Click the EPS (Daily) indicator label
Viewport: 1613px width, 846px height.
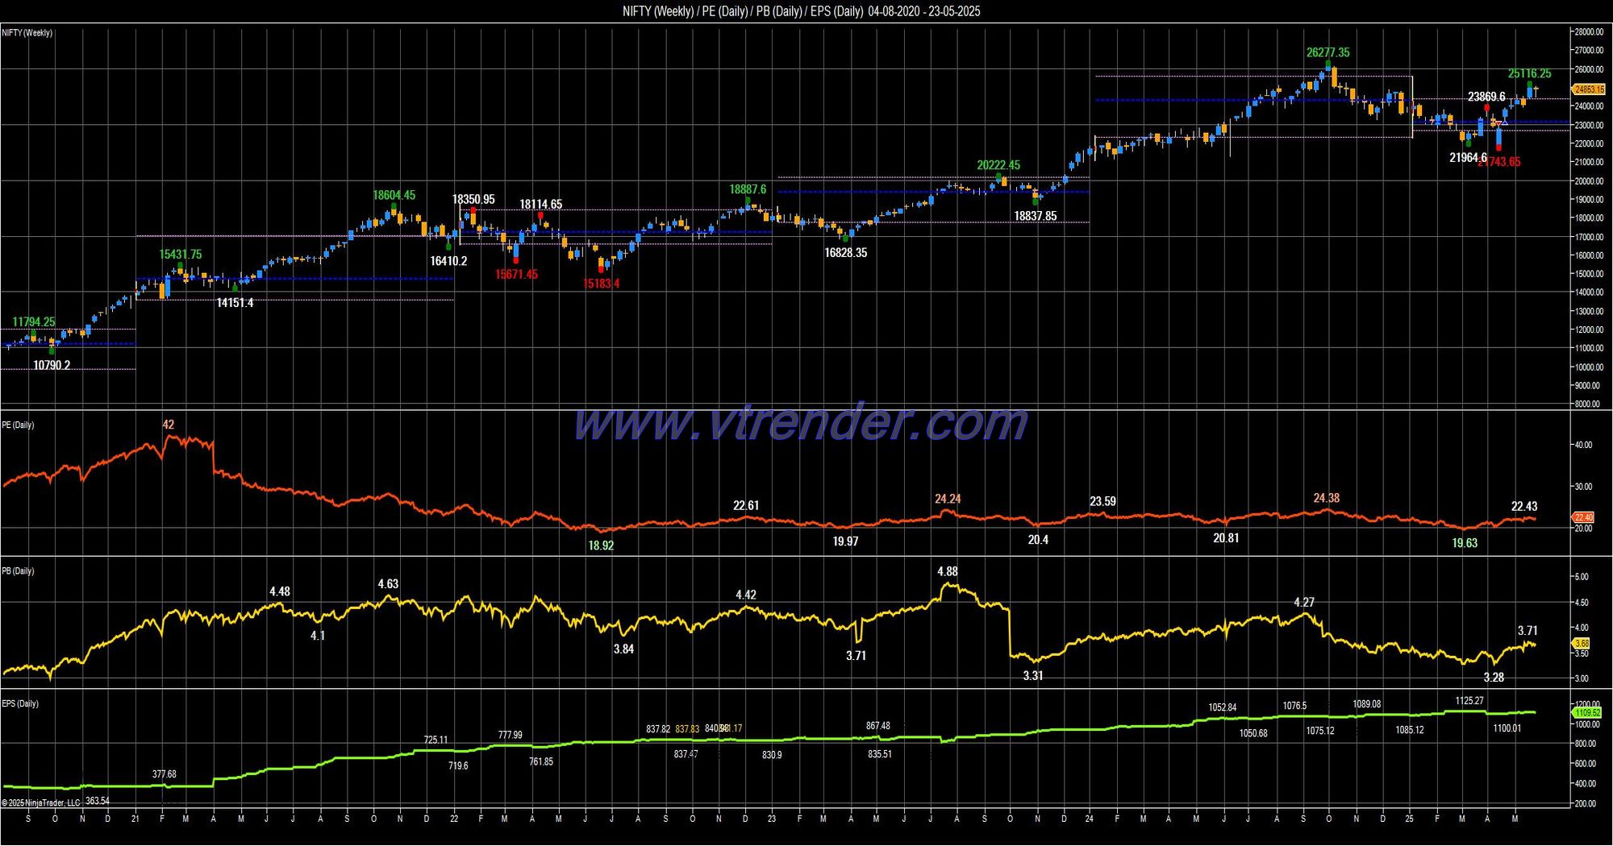20,703
